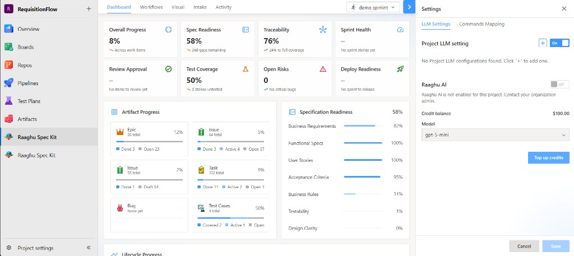
Task: Click the RequisitionFlow project avatar
Action: (x=9, y=9)
